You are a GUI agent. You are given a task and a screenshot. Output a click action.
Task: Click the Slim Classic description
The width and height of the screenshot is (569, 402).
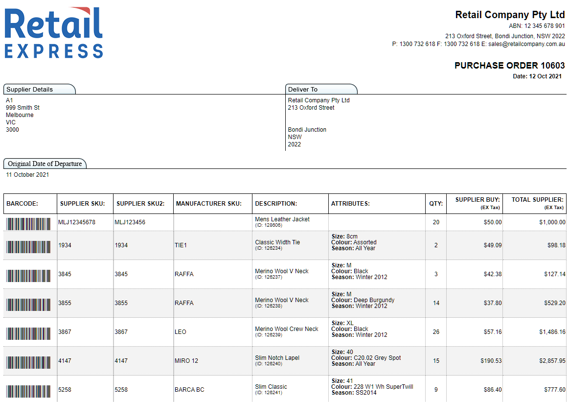(x=271, y=387)
